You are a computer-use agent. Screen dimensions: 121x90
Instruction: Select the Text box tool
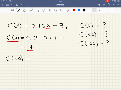[62, 10]
